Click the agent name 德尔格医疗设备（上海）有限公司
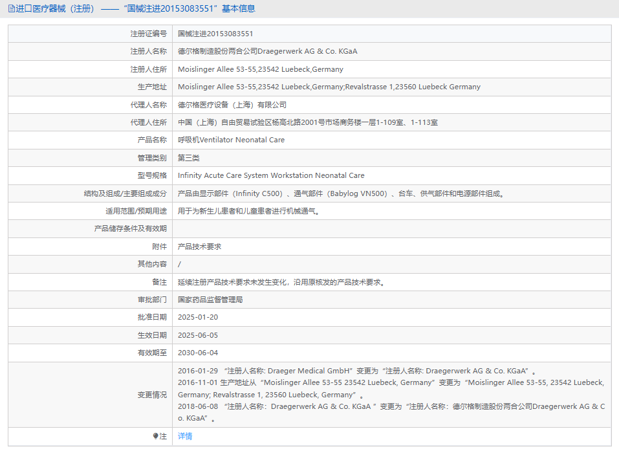Viewport: 619px width, 451px height. click(232, 104)
